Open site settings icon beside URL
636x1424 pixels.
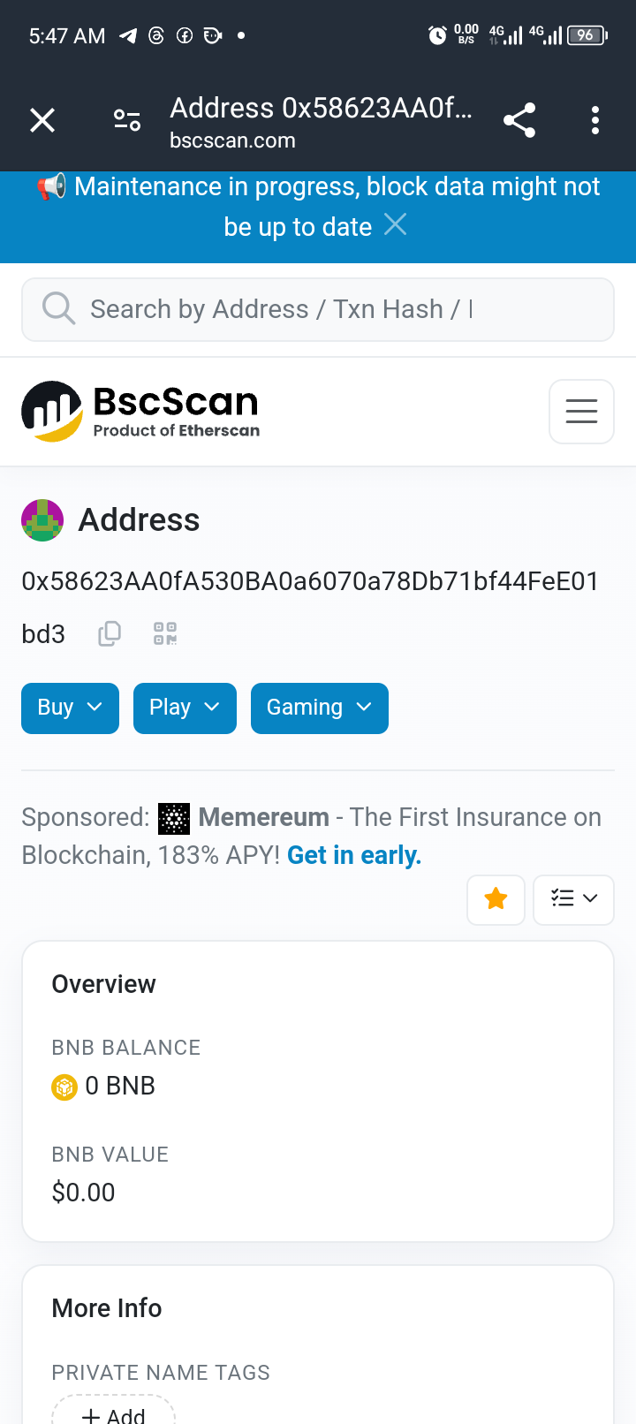pyautogui.click(x=127, y=120)
